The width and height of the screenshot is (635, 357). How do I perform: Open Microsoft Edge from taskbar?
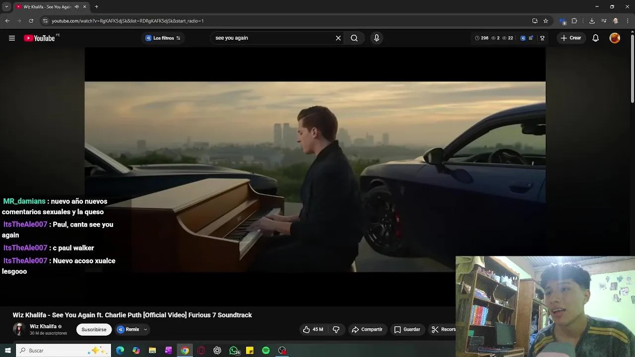(x=120, y=351)
